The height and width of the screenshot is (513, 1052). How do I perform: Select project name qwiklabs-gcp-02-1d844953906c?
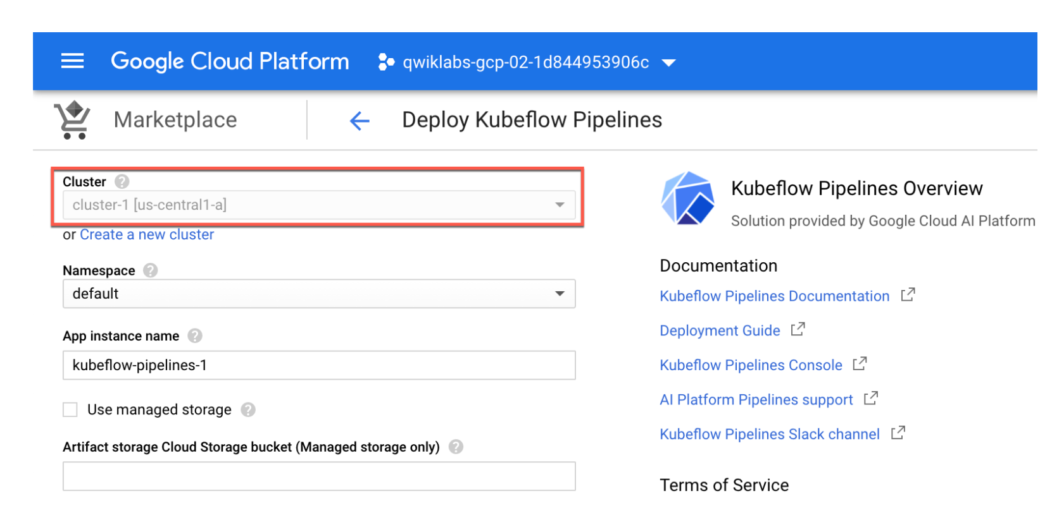526,62
